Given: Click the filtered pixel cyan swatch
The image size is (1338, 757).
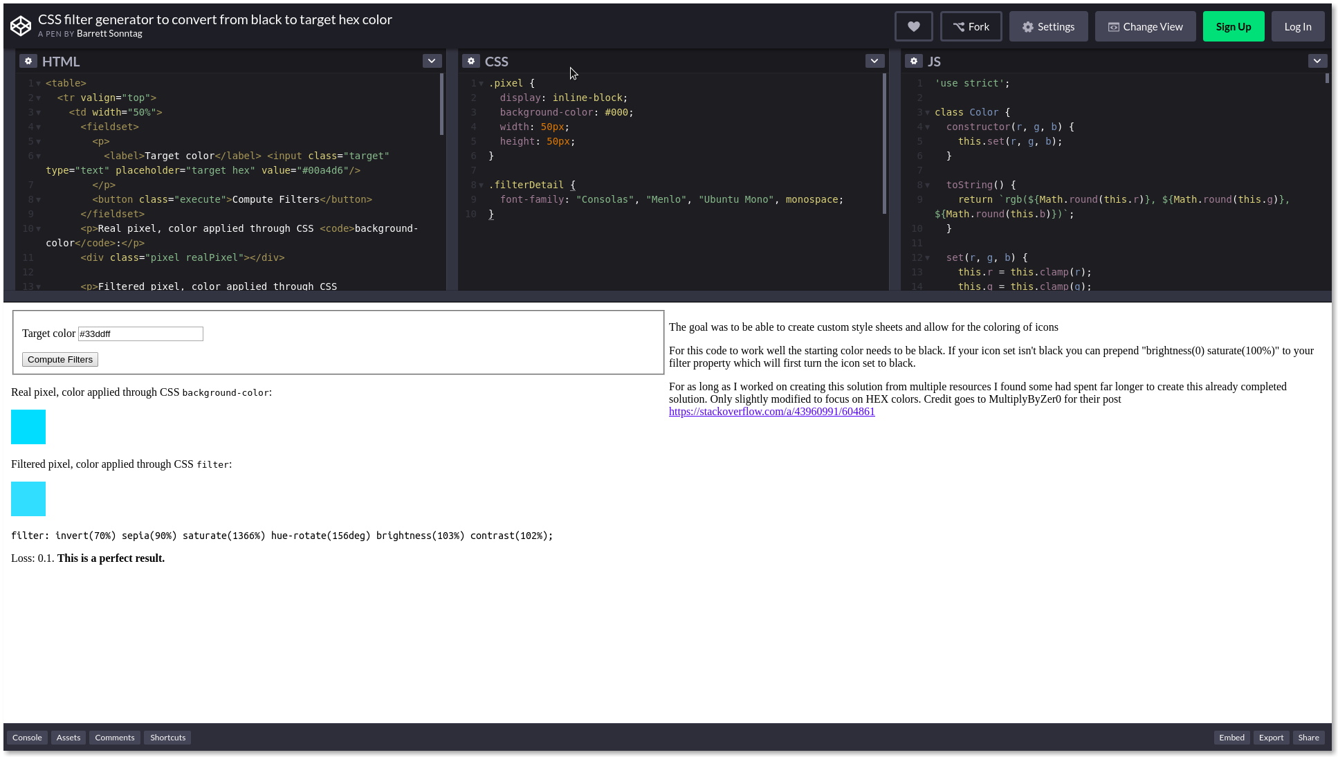Looking at the screenshot, I should click(28, 498).
